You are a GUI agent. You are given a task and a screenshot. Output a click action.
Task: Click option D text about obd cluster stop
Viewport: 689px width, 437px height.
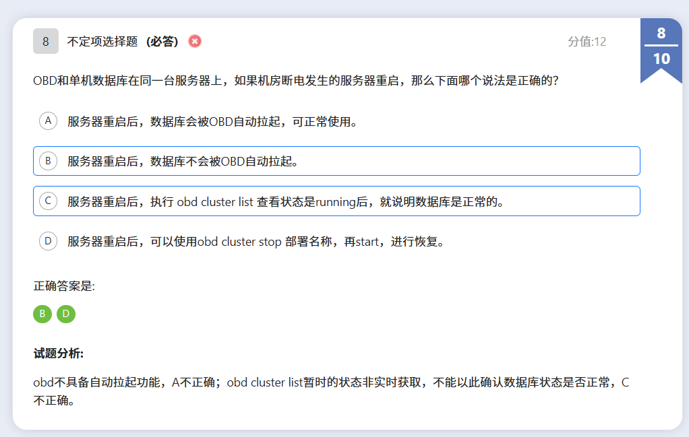click(256, 242)
